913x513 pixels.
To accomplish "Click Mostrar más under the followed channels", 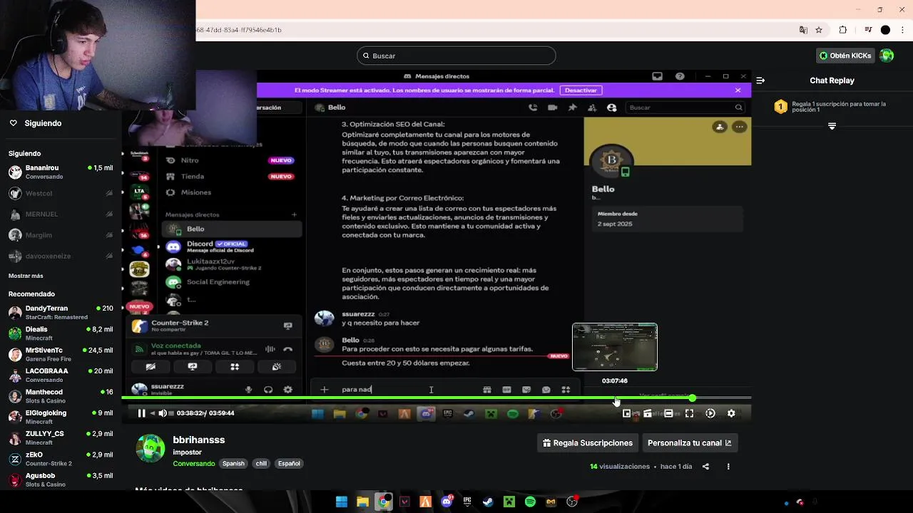I will click(26, 276).
